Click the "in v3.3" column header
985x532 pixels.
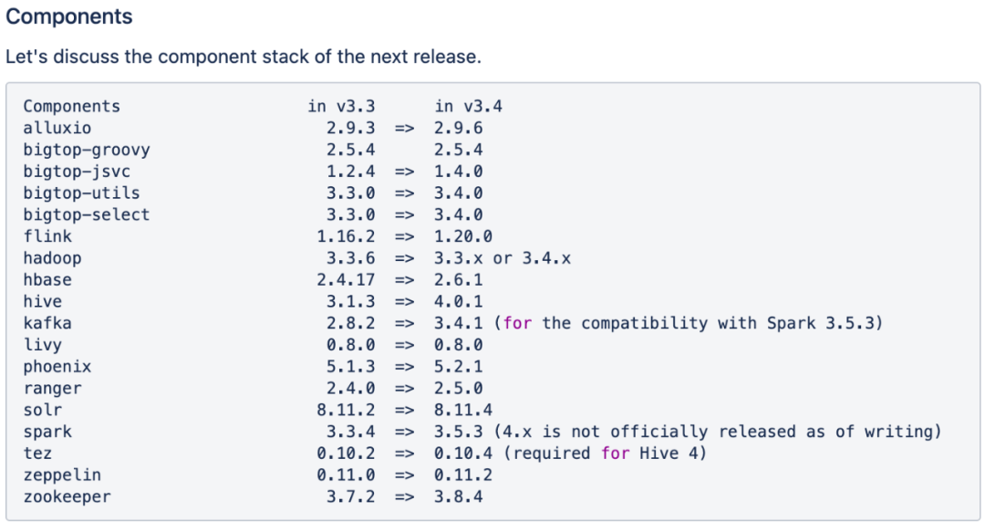pos(341,107)
